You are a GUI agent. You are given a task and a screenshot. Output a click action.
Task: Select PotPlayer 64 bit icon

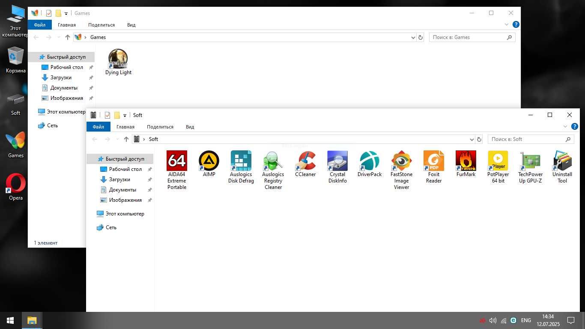pos(498,167)
